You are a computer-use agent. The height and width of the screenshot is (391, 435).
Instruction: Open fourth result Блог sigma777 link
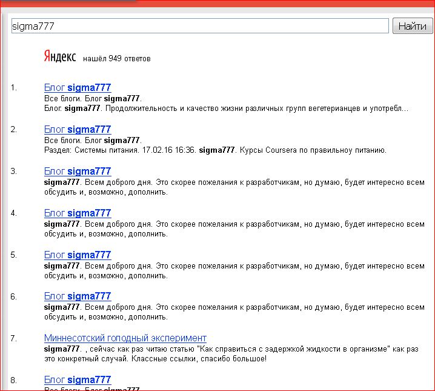(x=78, y=213)
